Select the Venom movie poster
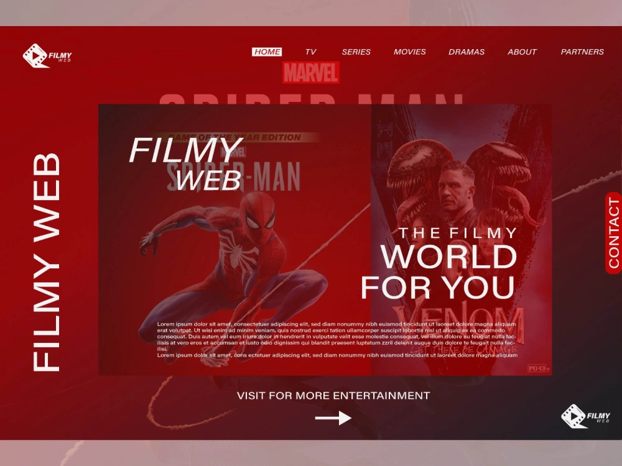Image resolution: width=622 pixels, height=466 pixels. [x=462, y=240]
